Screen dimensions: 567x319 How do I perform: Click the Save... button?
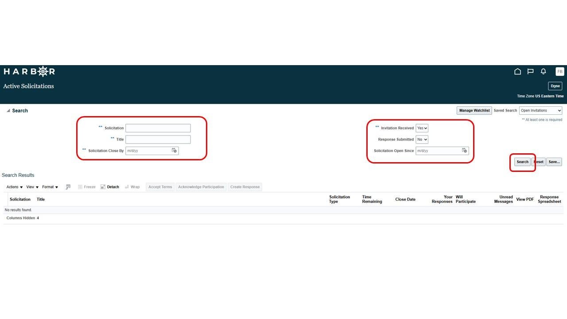click(554, 162)
